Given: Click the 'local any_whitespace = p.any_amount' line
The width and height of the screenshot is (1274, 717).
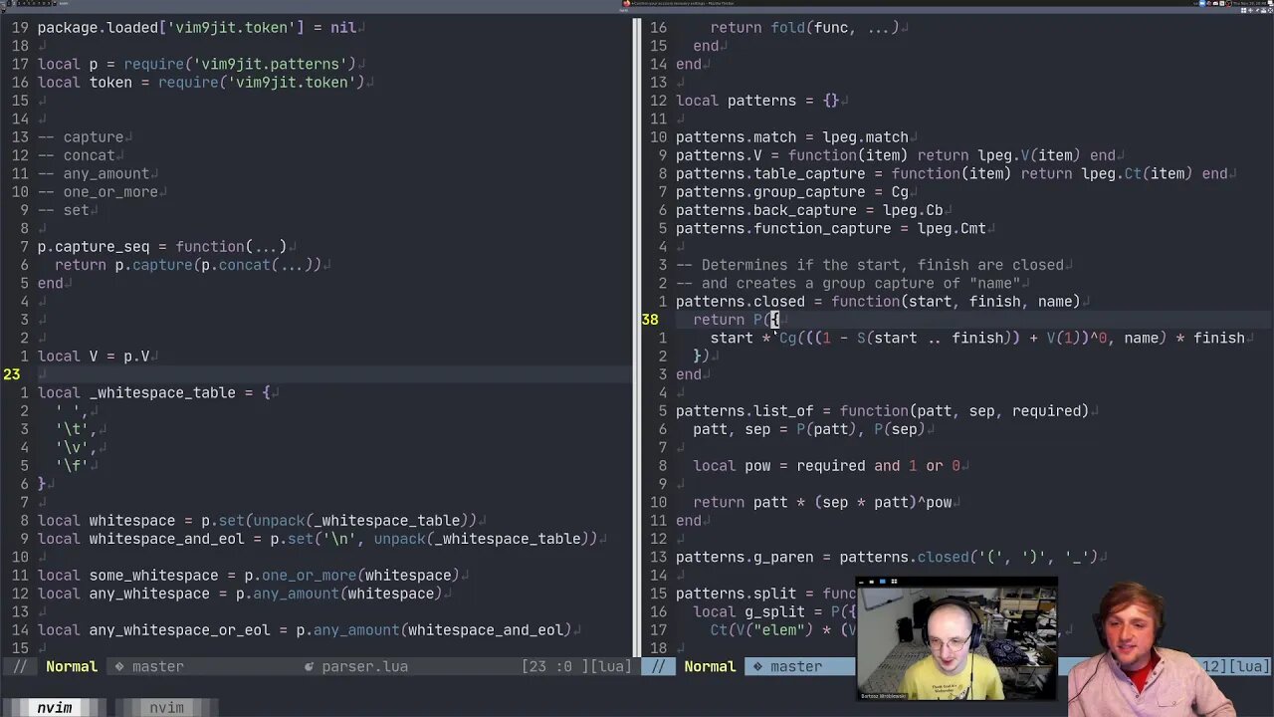Looking at the screenshot, I should click(240, 594).
